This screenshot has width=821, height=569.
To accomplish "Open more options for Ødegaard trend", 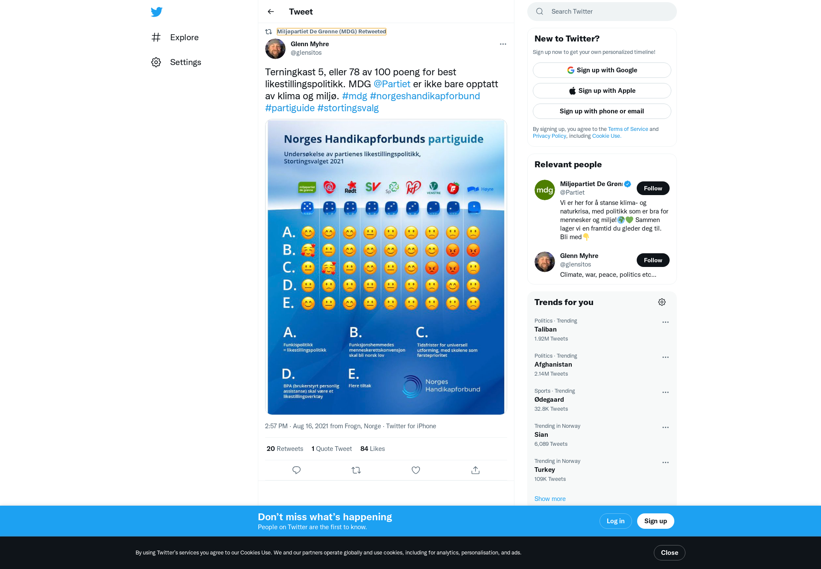I will click(x=665, y=392).
